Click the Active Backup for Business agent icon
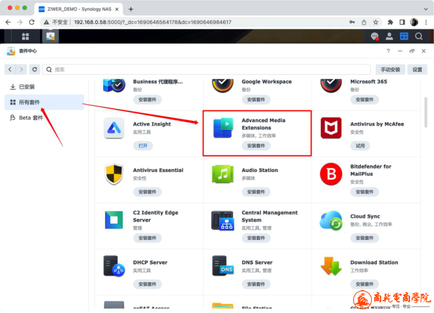The height and width of the screenshot is (313, 434). point(114,85)
